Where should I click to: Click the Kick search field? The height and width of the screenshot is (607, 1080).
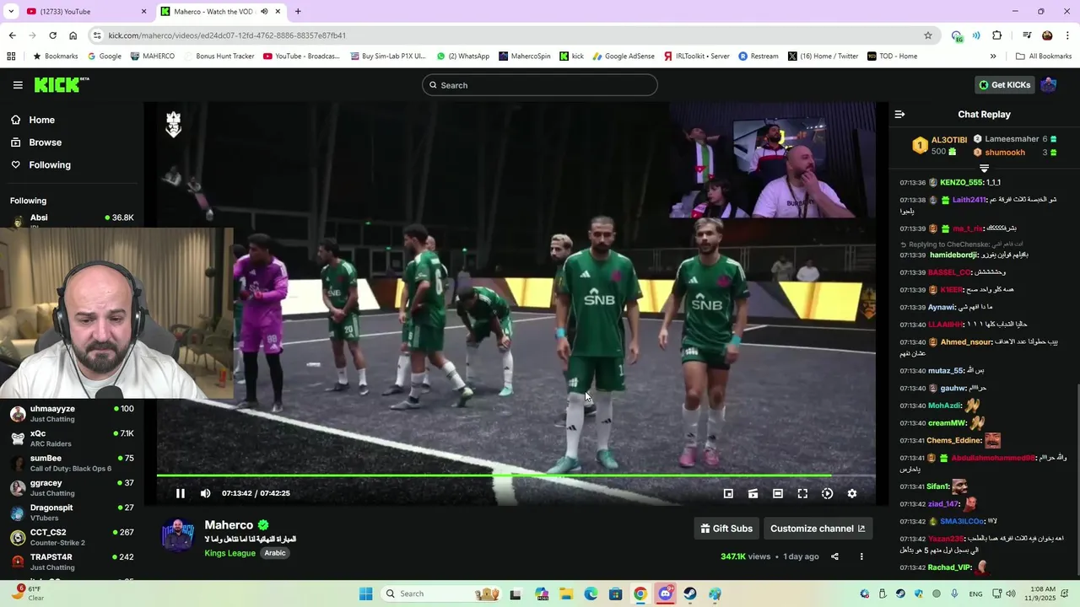(x=540, y=85)
